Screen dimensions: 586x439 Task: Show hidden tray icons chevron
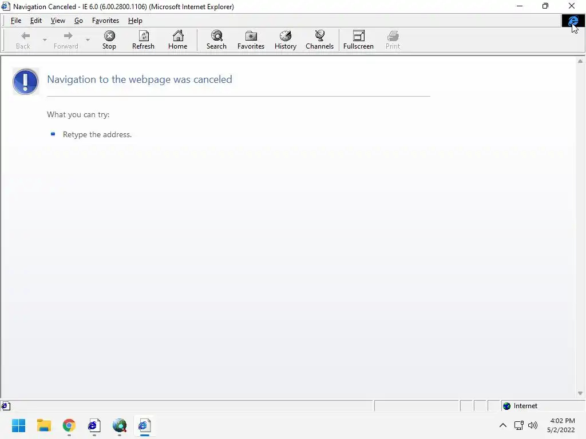[503, 425]
